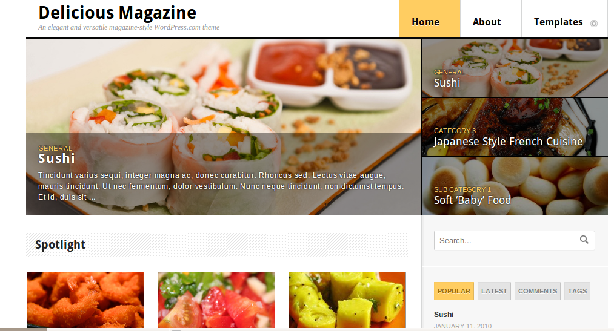Switch to the Popular tab
The image size is (614, 331).
click(454, 291)
